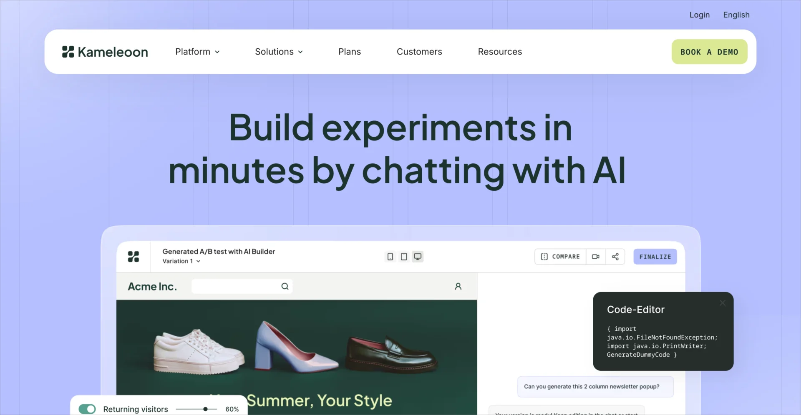Adjust the Returning visitors 60% slider
801x415 pixels.
pyautogui.click(x=205, y=409)
